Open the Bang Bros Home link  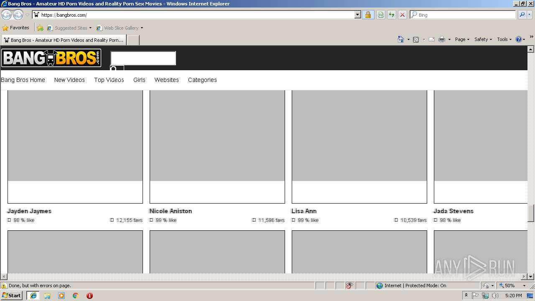point(23,80)
